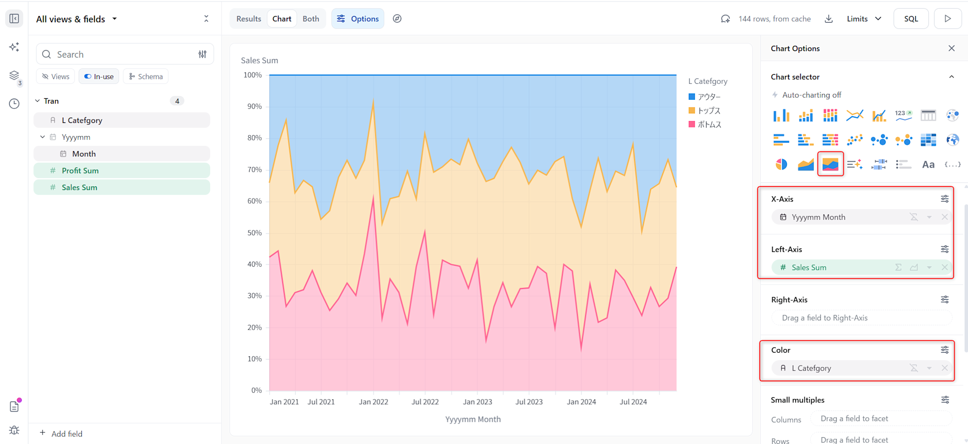
Task: Choose the data table chart type
Action: click(928, 115)
